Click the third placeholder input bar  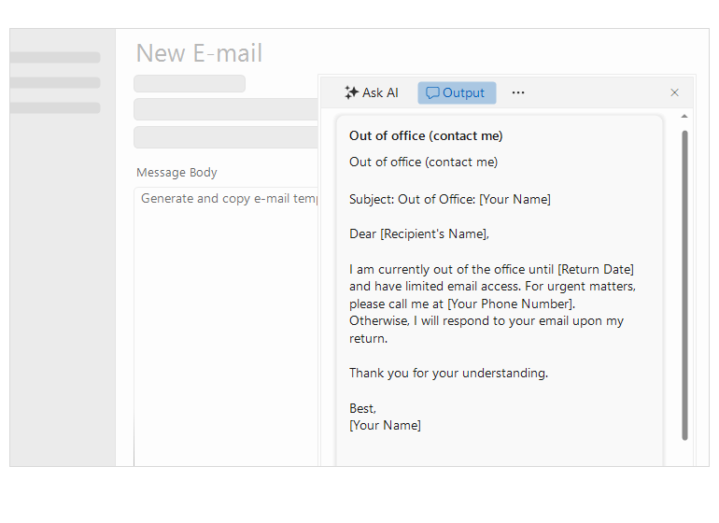coord(226,137)
